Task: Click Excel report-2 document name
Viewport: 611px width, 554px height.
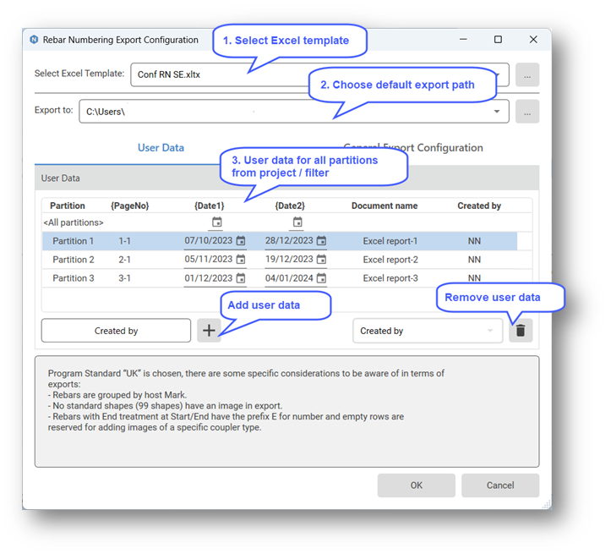Action: point(390,260)
